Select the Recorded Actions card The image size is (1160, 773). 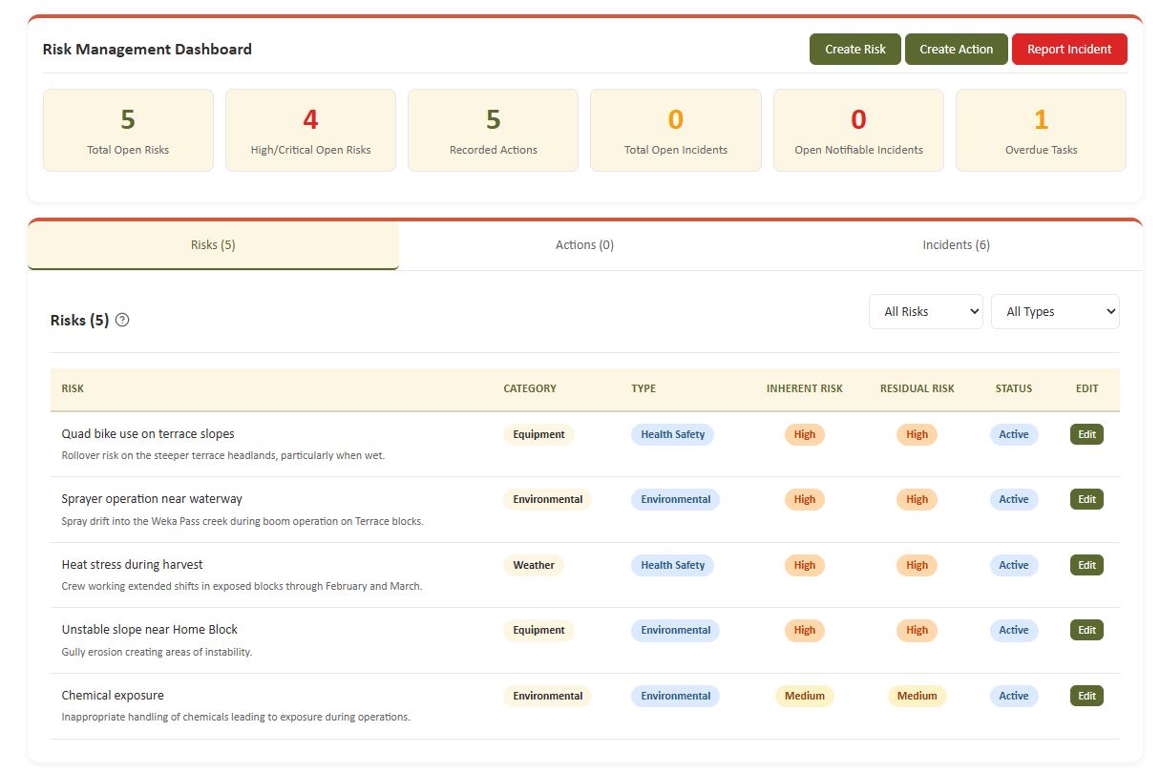(493, 131)
